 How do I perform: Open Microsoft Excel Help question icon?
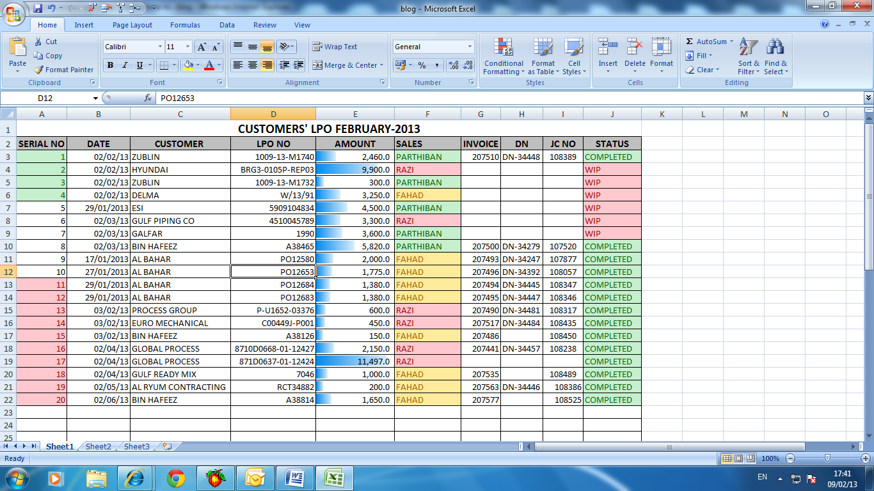click(825, 24)
